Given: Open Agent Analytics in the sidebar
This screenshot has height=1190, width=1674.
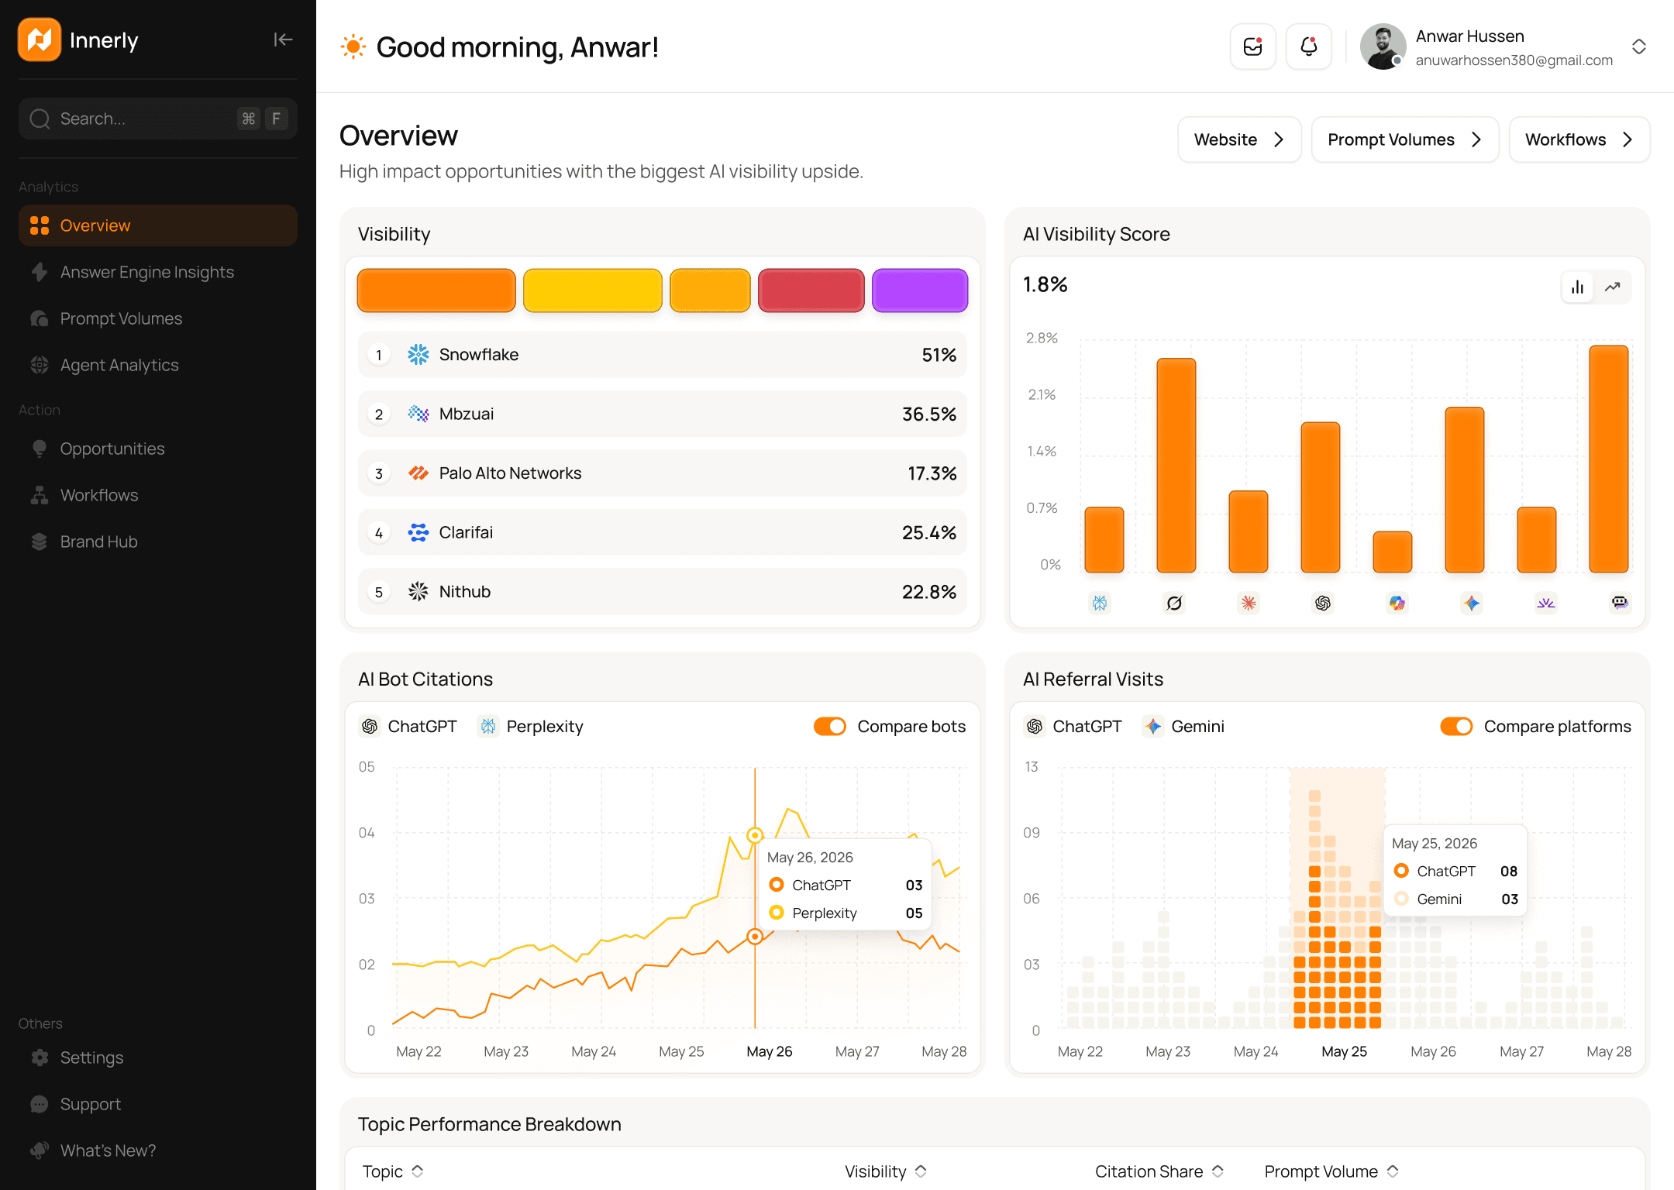Looking at the screenshot, I should pos(158,365).
